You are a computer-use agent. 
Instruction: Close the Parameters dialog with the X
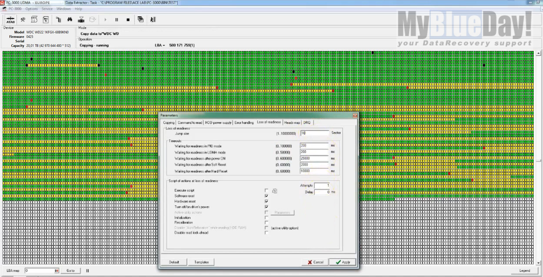[355, 116]
